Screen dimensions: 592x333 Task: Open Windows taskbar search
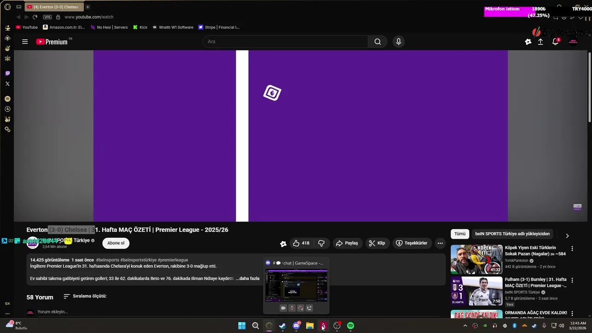(x=255, y=326)
